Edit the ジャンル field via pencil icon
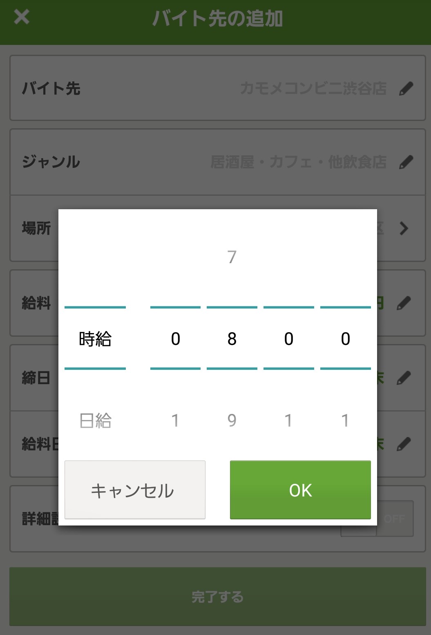 pos(406,162)
